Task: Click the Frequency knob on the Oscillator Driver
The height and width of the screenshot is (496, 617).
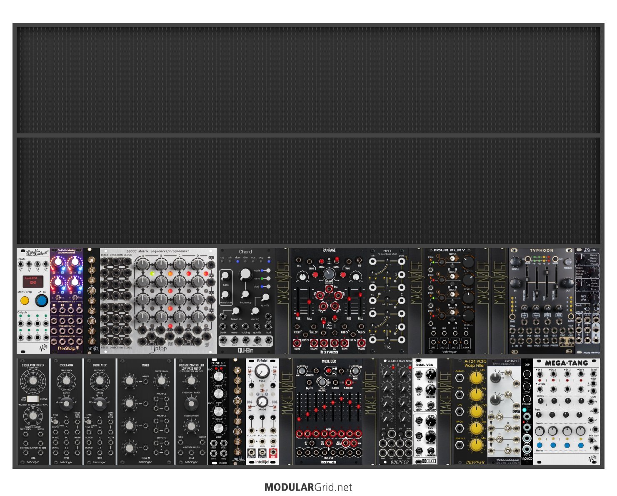Action: coord(33,381)
